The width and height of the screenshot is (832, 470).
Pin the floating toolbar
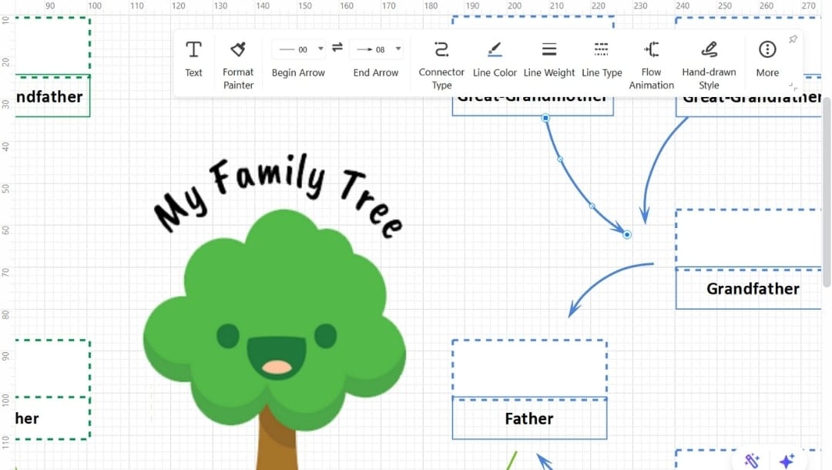pos(793,39)
